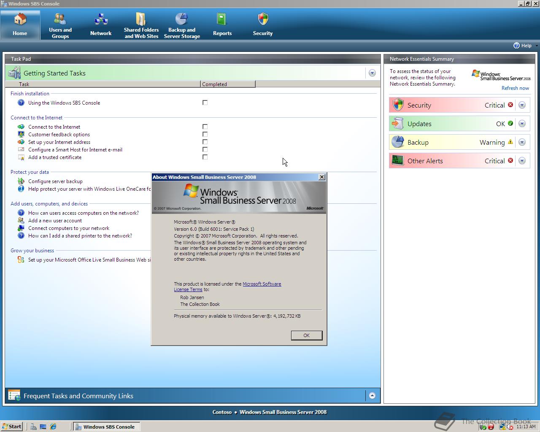540x432 pixels.
Task: Open the Help dropdown arrow
Action: tap(537, 46)
